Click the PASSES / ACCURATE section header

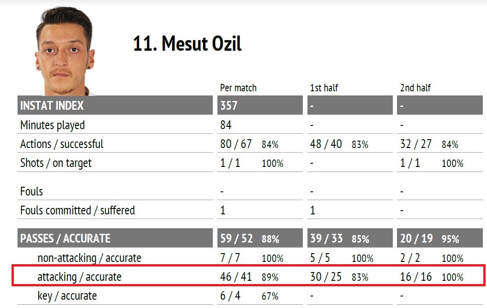tap(65, 238)
